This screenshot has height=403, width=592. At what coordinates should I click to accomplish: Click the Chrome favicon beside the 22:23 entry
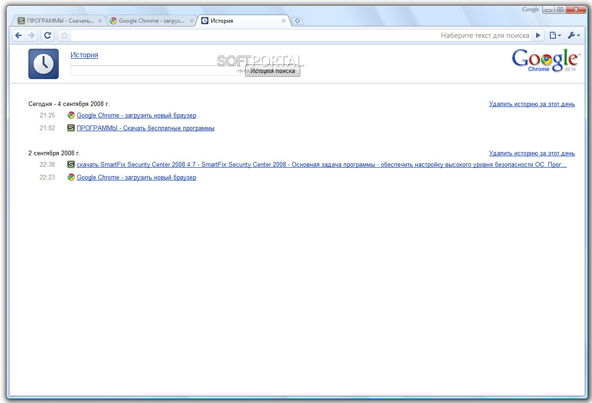(71, 177)
